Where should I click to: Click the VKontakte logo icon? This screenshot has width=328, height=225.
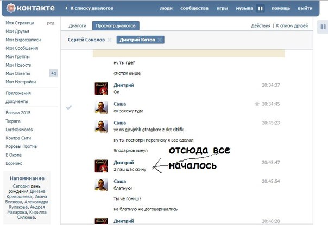[x=11, y=8]
